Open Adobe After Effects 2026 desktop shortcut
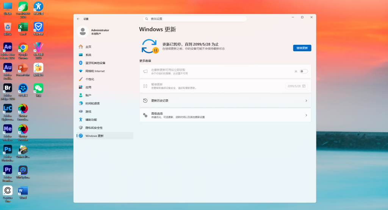 (8, 50)
